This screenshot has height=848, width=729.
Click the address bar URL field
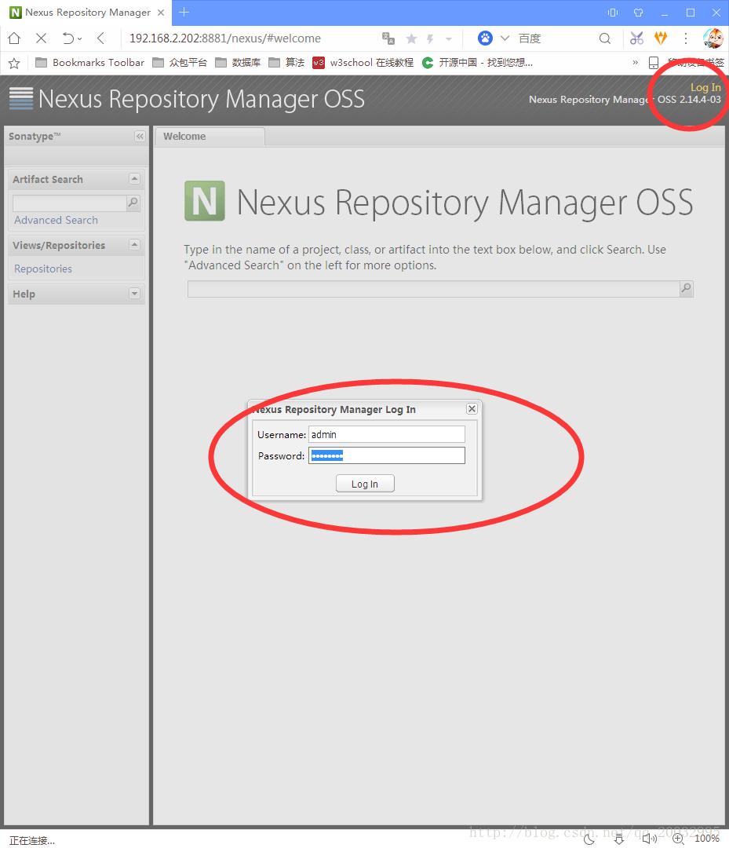[224, 38]
